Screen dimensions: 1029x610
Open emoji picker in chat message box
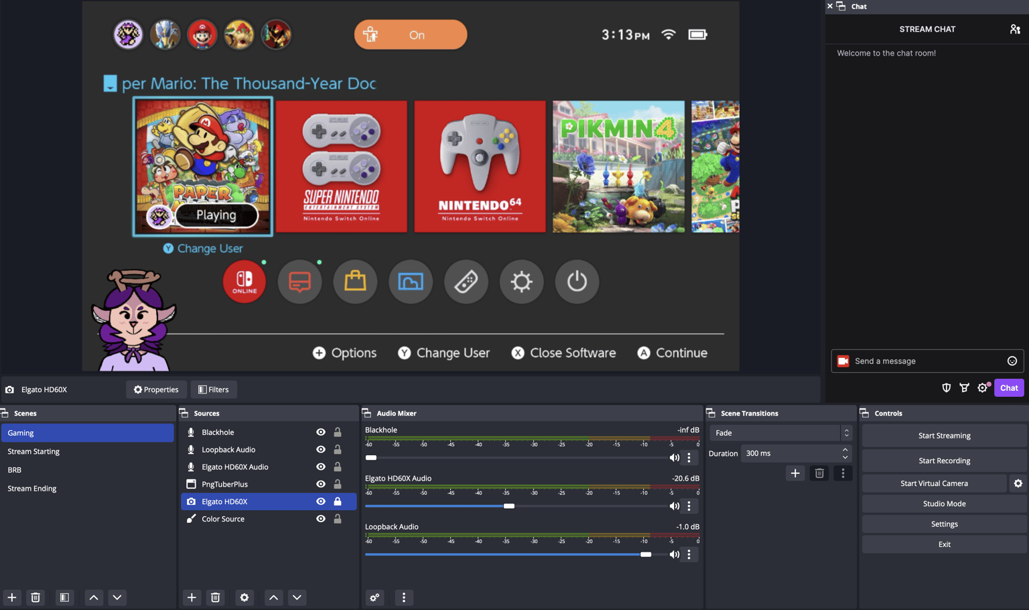pyautogui.click(x=1012, y=361)
